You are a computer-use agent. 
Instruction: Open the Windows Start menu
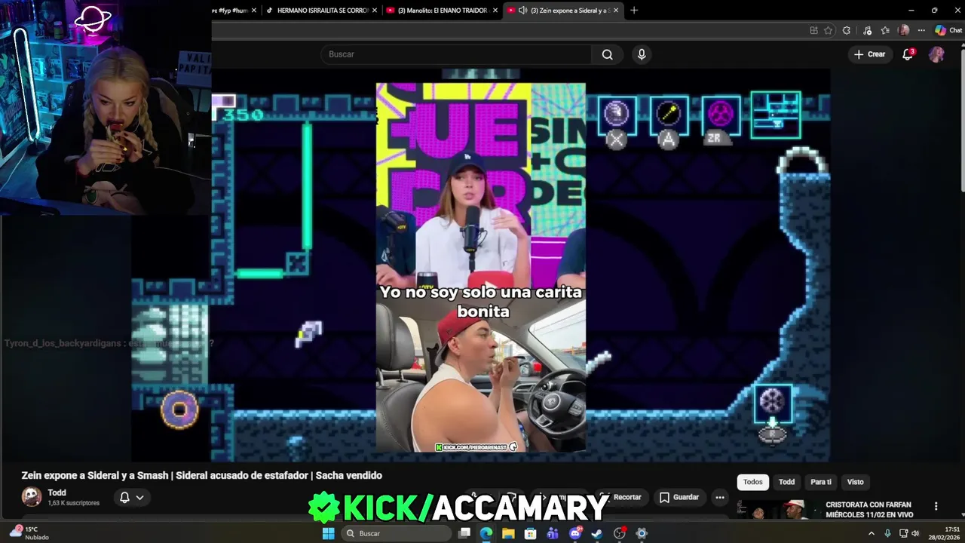point(328,533)
